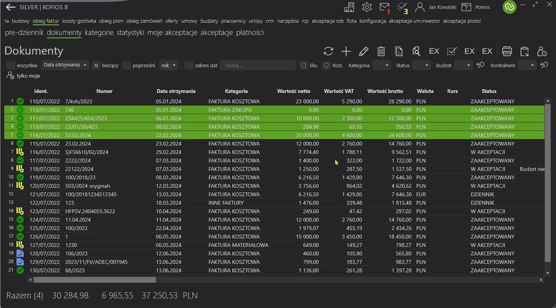Screen dimensions: 556x308
Task: Reset the Budżet filter arrow icon
Action: click(x=480, y=65)
